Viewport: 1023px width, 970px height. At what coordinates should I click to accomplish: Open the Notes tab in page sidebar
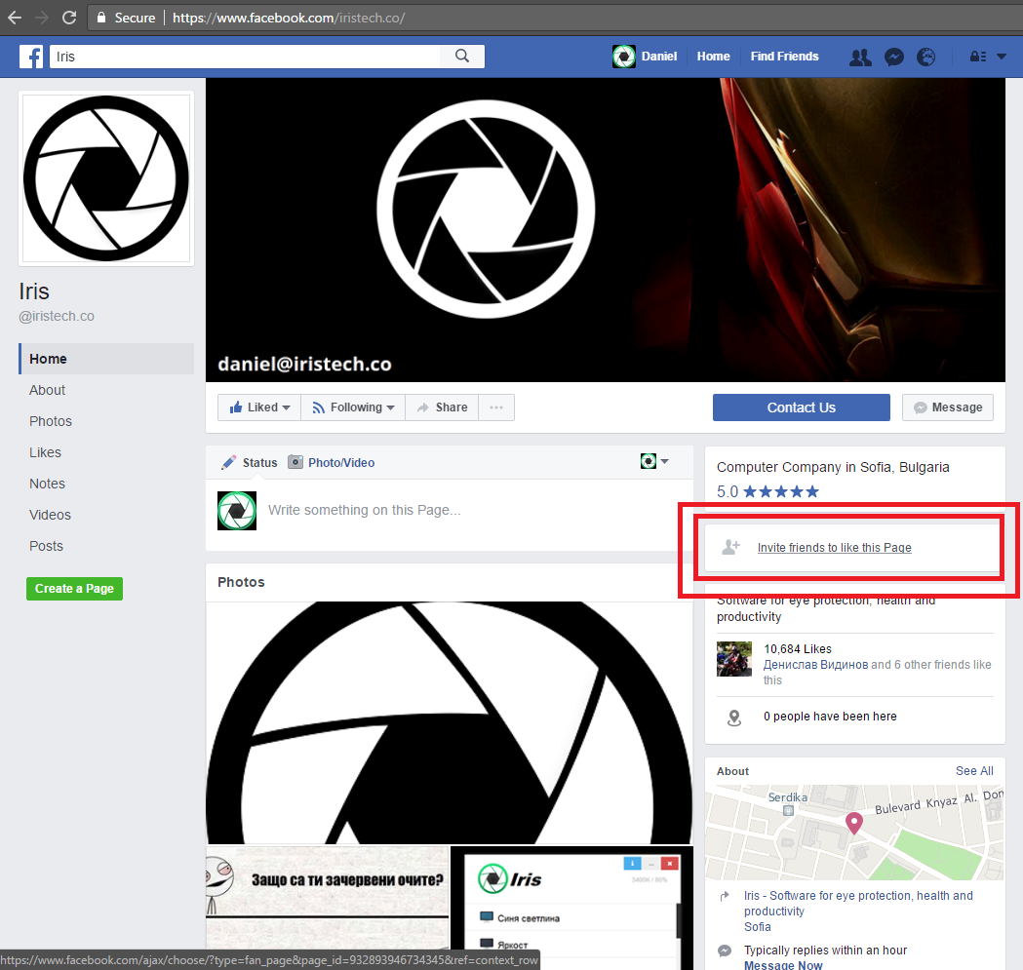pyautogui.click(x=47, y=484)
